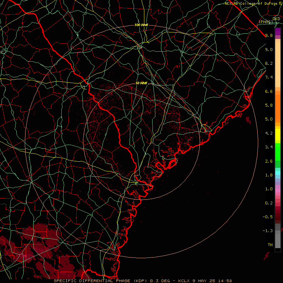Click the KCLX radar station identifier

[184, 281]
